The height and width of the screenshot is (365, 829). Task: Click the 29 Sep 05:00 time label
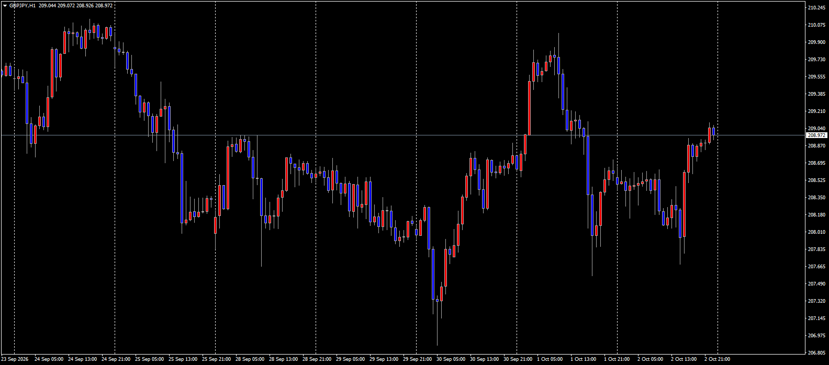pos(350,359)
